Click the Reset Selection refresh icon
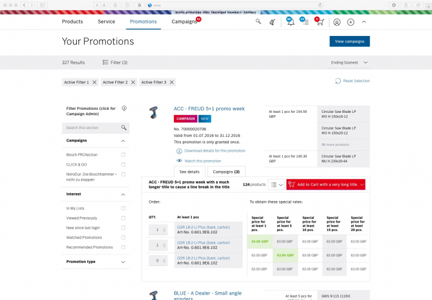Screen dimensions: 432x300 click(338, 81)
